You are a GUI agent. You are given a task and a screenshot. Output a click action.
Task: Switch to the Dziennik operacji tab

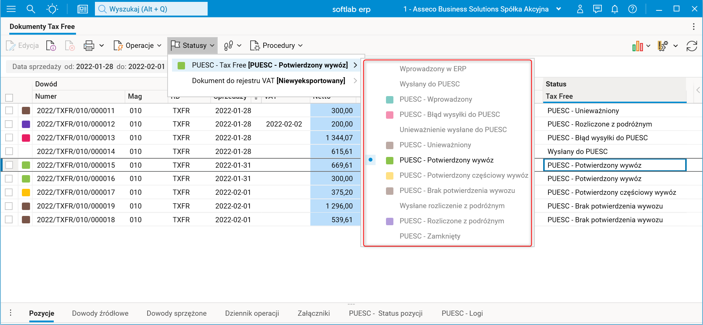pyautogui.click(x=252, y=313)
